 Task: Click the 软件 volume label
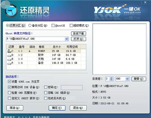tap(41, 55)
